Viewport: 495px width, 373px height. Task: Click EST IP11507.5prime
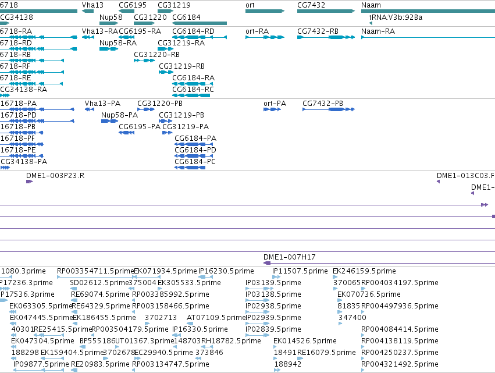pyautogui.click(x=276, y=277)
